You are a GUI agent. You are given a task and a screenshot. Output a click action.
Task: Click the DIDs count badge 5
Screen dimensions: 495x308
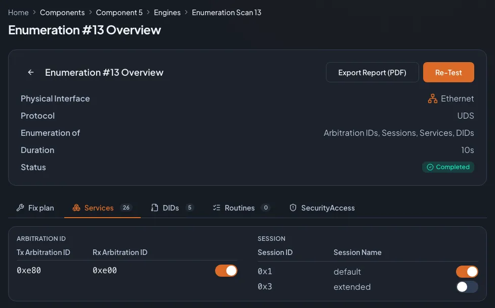(x=189, y=208)
